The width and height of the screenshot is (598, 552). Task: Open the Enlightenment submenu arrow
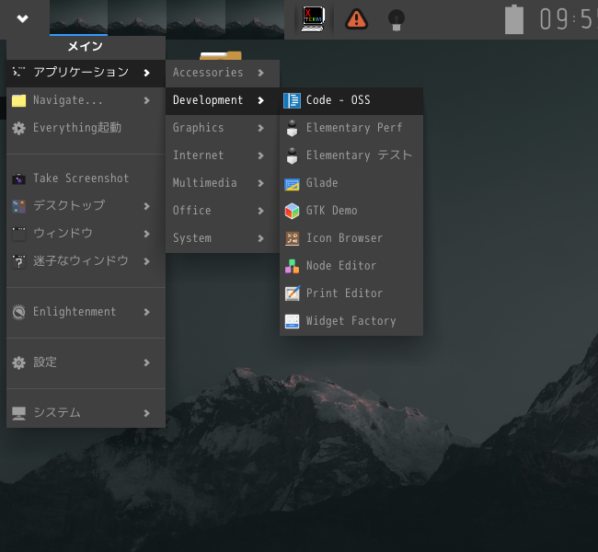coord(147,312)
